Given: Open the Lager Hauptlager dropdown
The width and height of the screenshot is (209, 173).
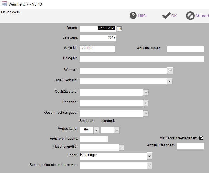Looking at the screenshot, I should tap(149, 156).
